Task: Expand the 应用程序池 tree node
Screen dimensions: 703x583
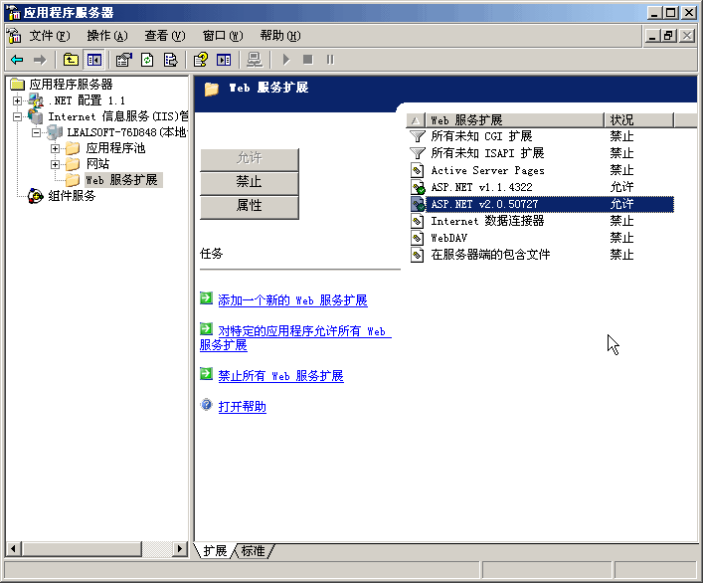Action: pyautogui.click(x=55, y=148)
